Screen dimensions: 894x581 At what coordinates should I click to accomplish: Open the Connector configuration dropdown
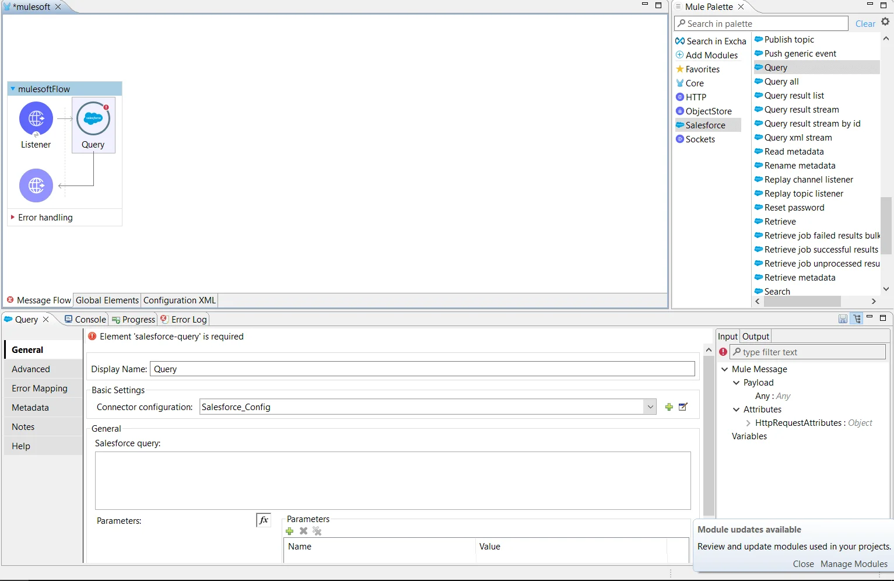click(650, 407)
